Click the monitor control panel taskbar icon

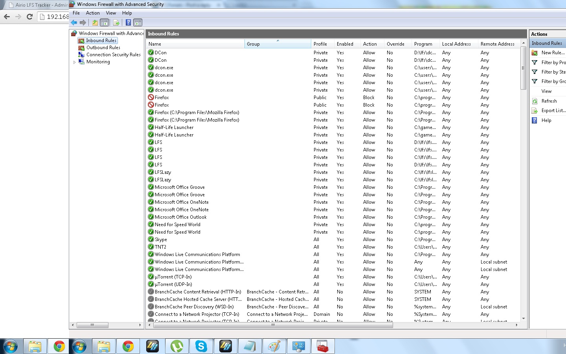(299, 346)
